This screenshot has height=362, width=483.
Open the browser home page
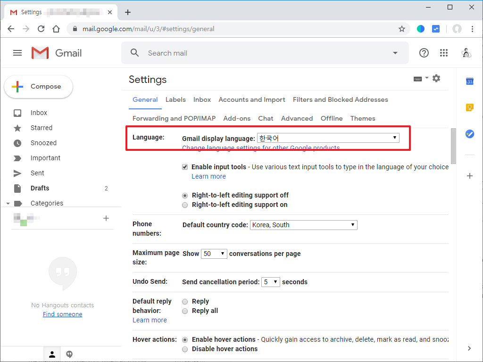56,29
